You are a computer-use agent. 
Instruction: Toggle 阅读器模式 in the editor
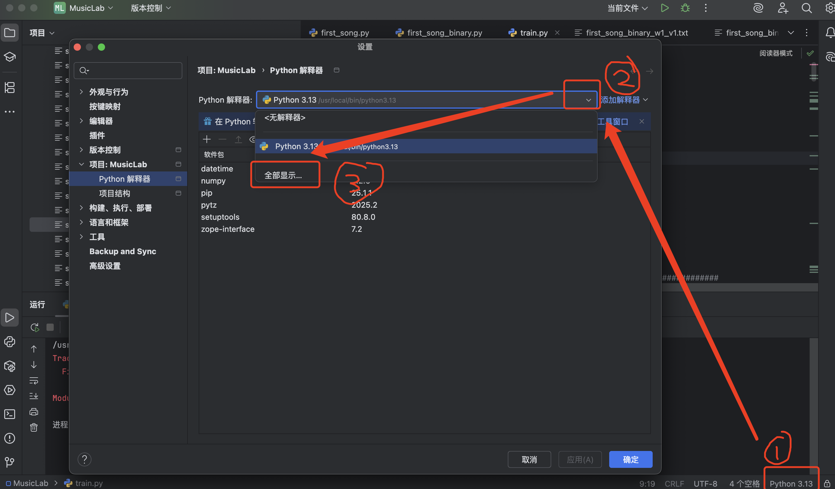pos(776,53)
